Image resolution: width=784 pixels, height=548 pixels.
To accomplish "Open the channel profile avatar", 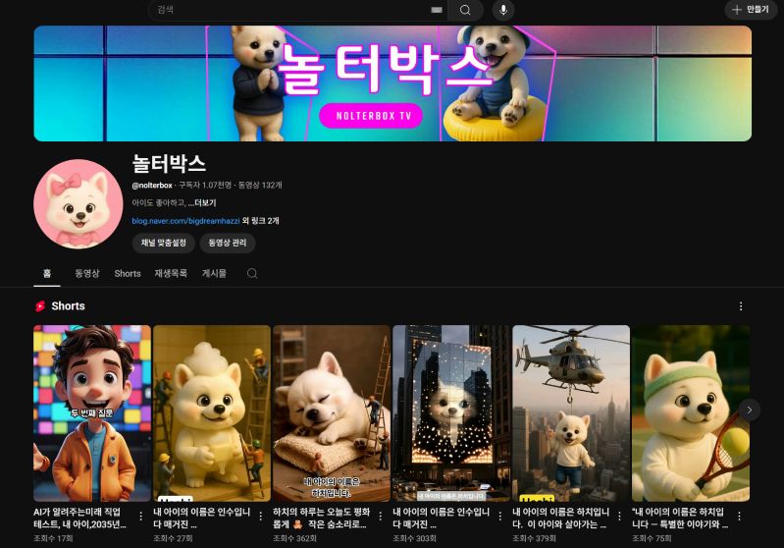I will (x=78, y=203).
